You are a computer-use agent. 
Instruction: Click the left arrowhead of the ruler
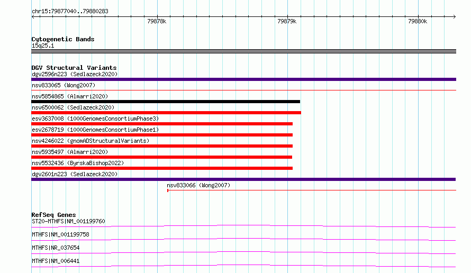(33, 16)
